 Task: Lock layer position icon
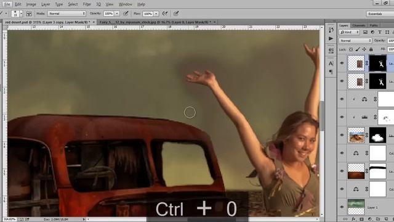click(364, 49)
